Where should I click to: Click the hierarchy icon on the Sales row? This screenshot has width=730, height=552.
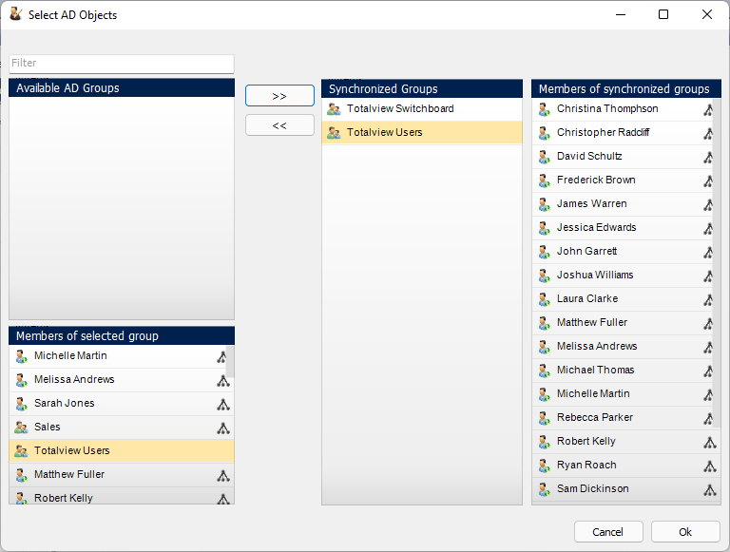tap(223, 428)
